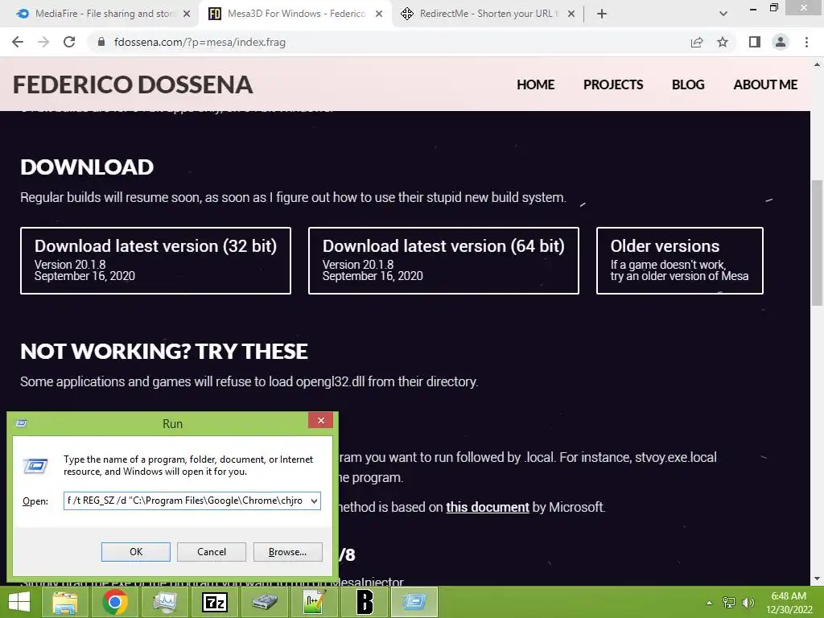Click the page vertical scrollbar thumb
The width and height of the screenshot is (824, 618).
(817, 243)
